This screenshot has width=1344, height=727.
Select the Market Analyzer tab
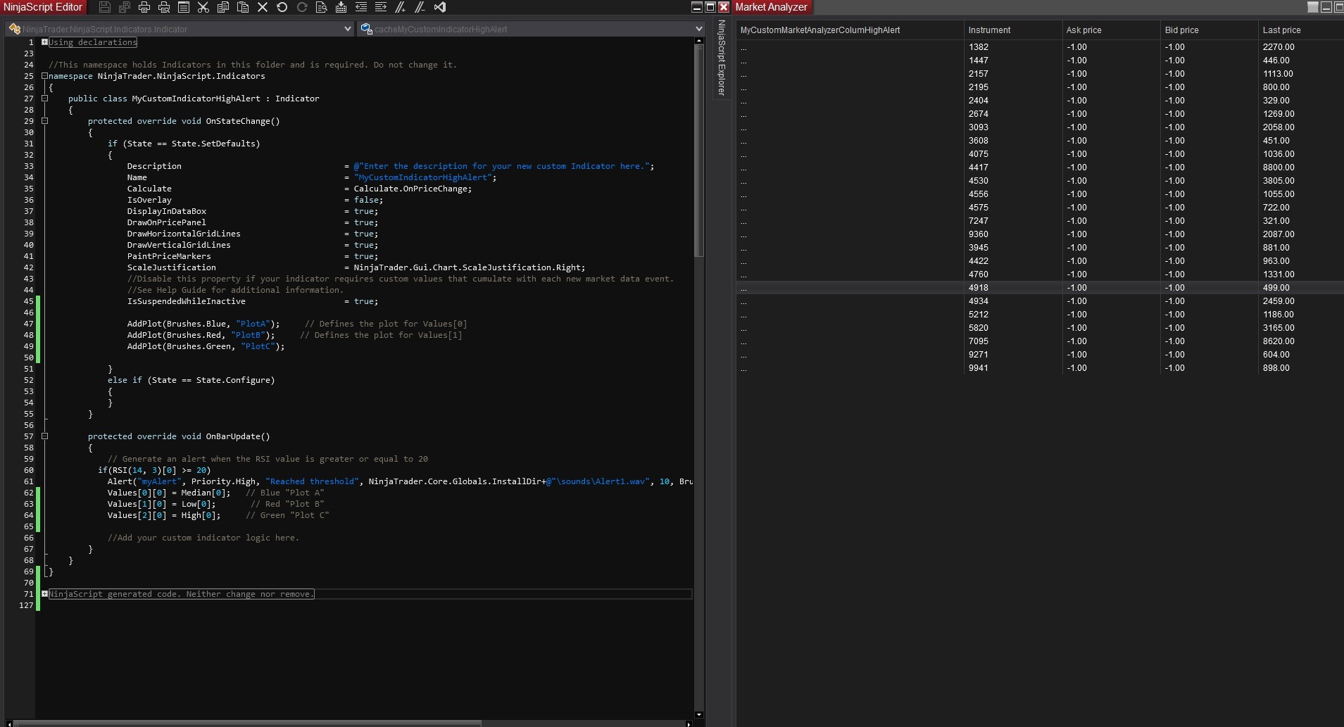(x=771, y=7)
